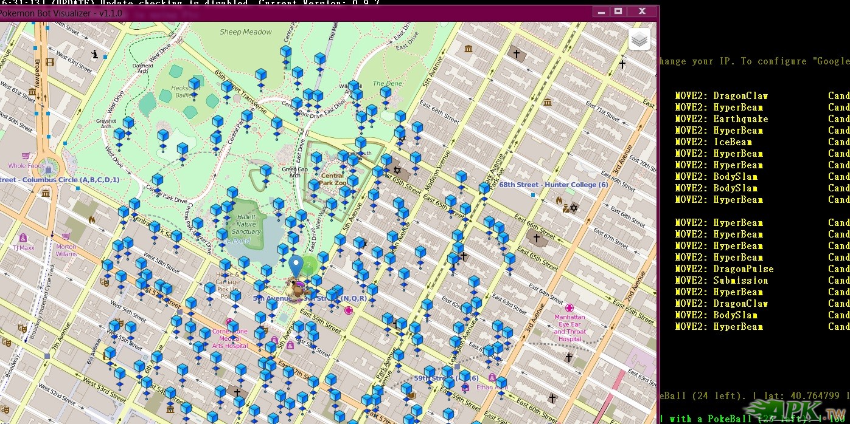This screenshot has width=850, height=424.
Task: Click the information icon near West 63rd Street
Action: [95, 55]
